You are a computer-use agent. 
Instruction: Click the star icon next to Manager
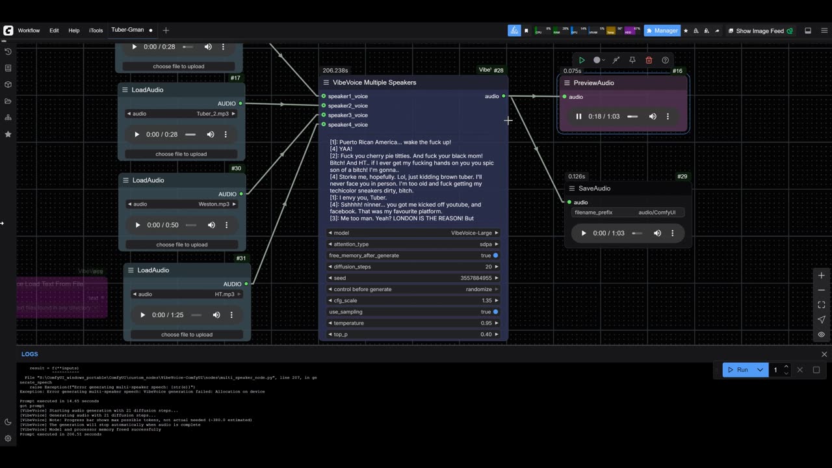coord(686,31)
